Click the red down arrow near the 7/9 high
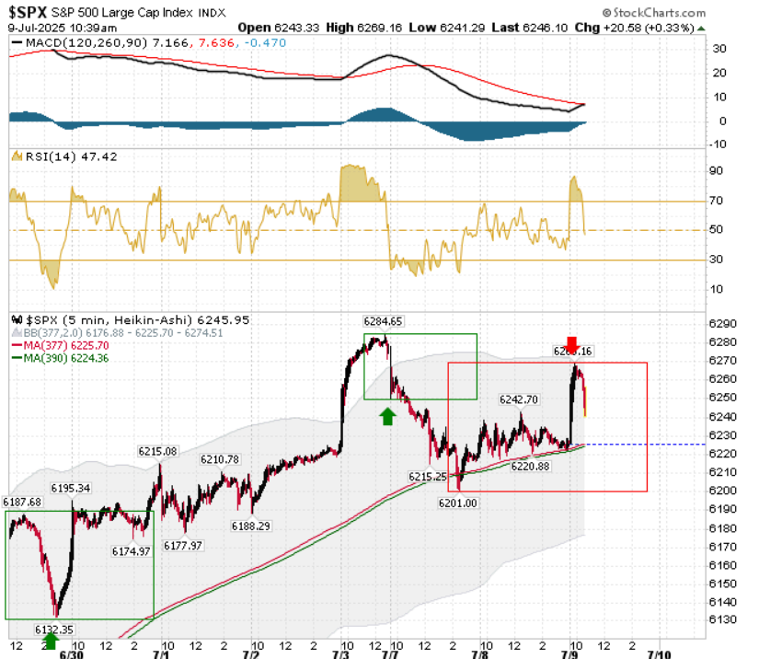759x659 pixels. [572, 345]
